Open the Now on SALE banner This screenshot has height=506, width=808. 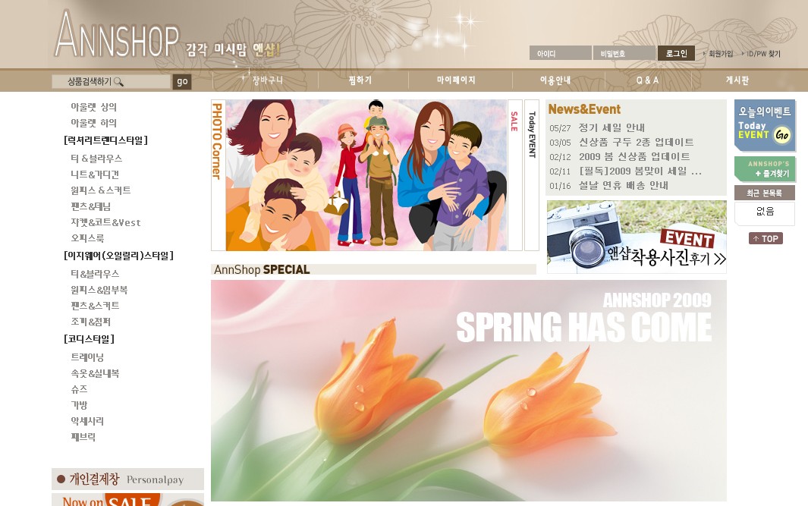click(127, 500)
